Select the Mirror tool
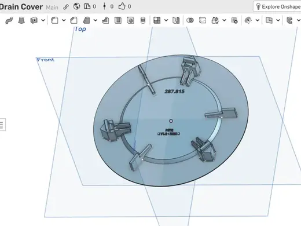Screen dimensions: 301x226 [176, 20]
